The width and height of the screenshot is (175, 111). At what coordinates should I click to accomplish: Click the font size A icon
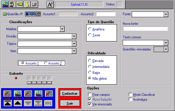(50, 4)
